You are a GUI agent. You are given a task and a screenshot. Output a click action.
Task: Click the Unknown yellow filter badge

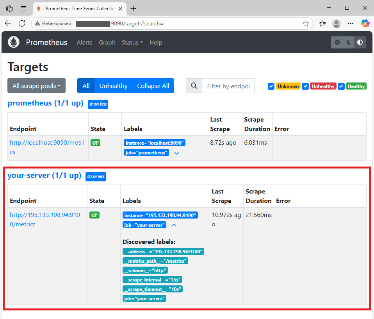pyautogui.click(x=288, y=86)
